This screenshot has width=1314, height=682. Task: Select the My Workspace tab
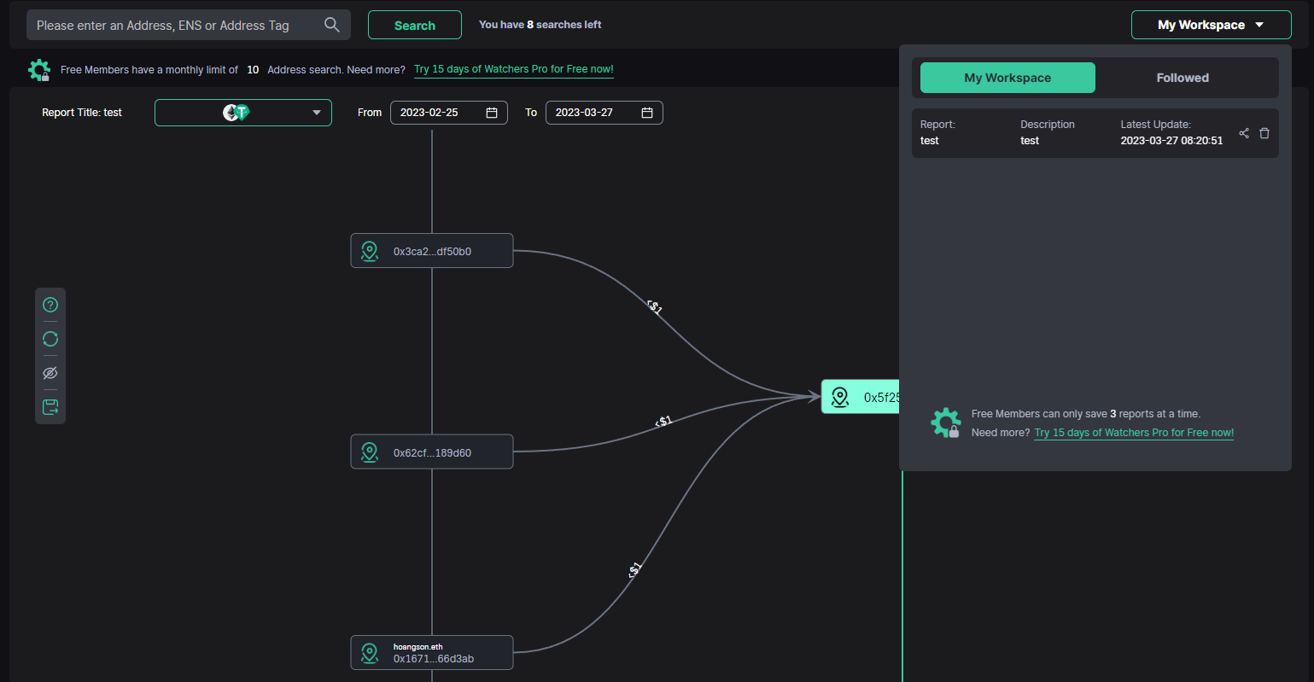pyautogui.click(x=1007, y=78)
